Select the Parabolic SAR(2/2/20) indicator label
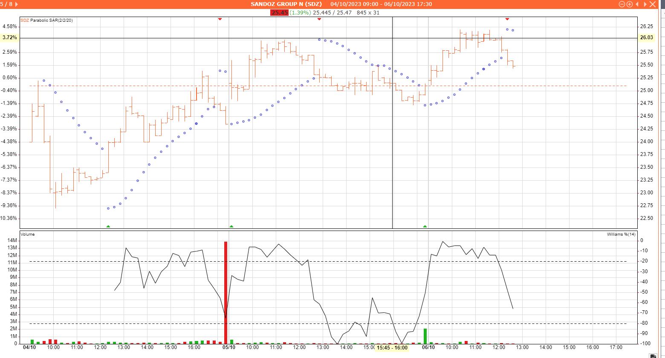Viewport: 665px width, 358px height. click(x=51, y=20)
